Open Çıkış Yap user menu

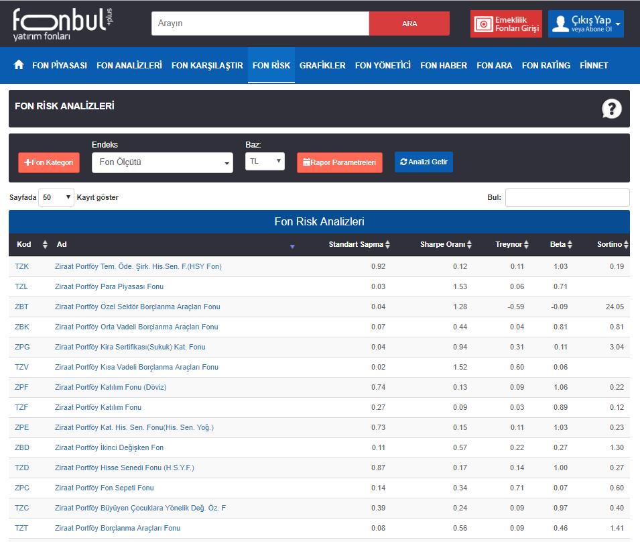(x=586, y=24)
